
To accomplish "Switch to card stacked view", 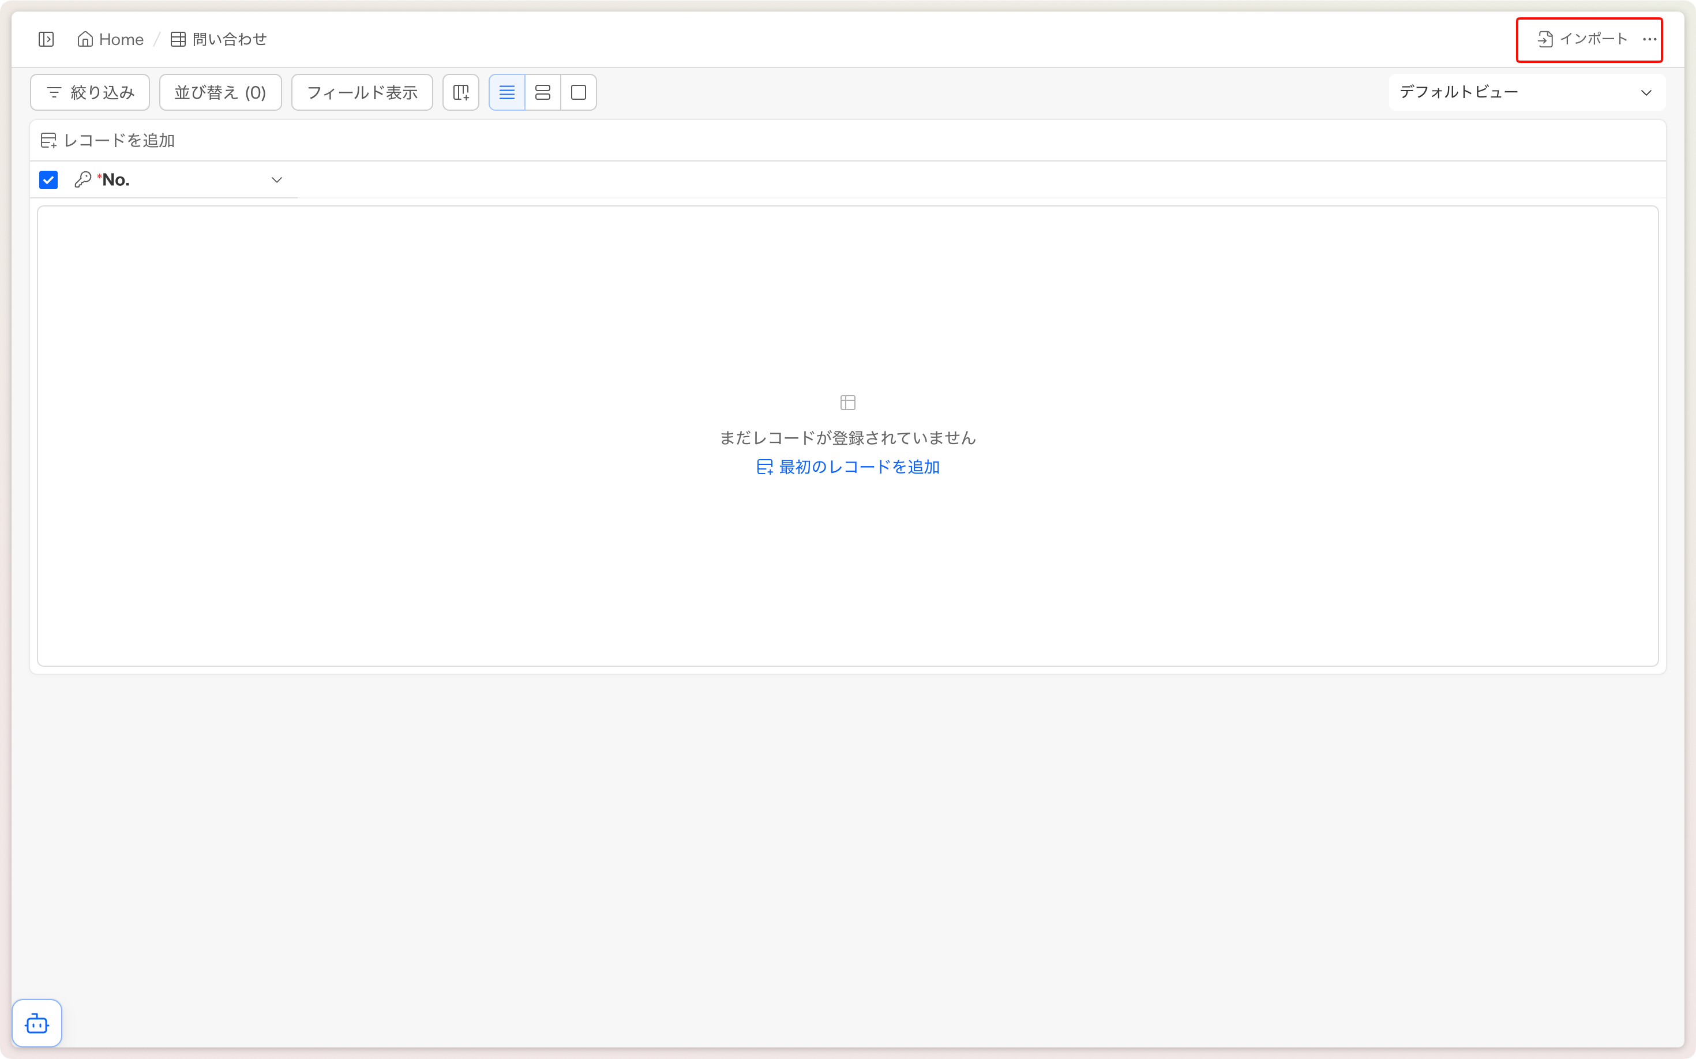I will coord(542,92).
